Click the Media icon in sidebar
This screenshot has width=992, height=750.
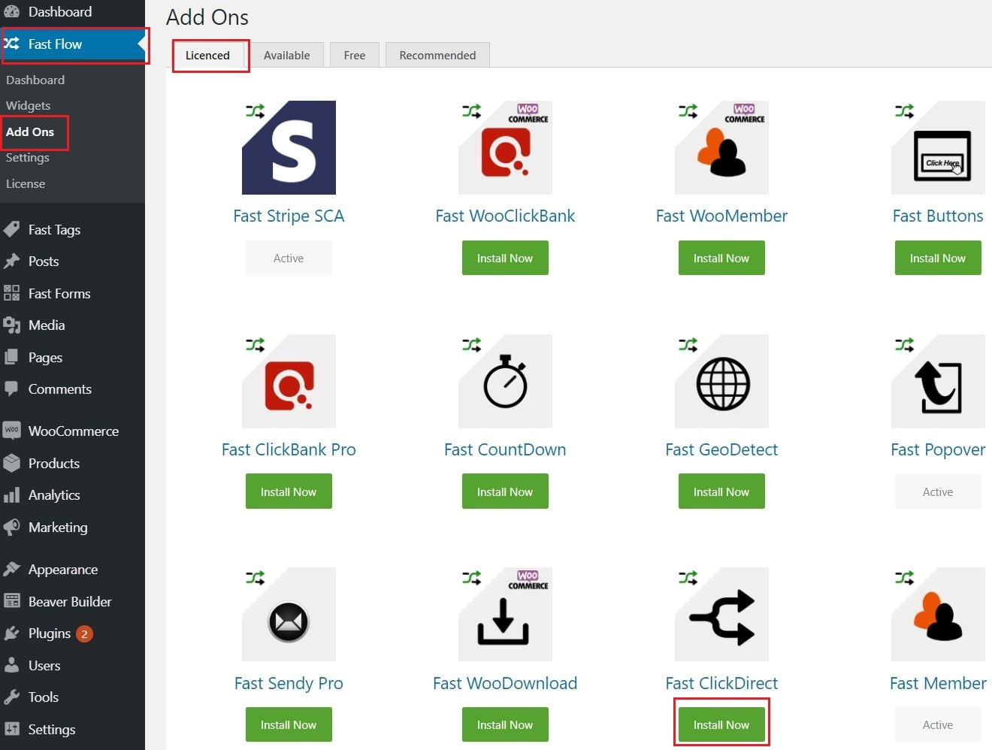11,325
